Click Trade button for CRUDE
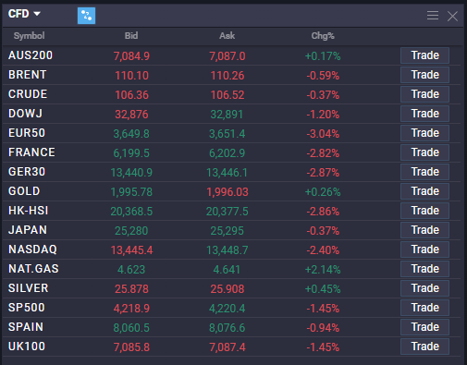The height and width of the screenshot is (365, 467). click(x=424, y=94)
